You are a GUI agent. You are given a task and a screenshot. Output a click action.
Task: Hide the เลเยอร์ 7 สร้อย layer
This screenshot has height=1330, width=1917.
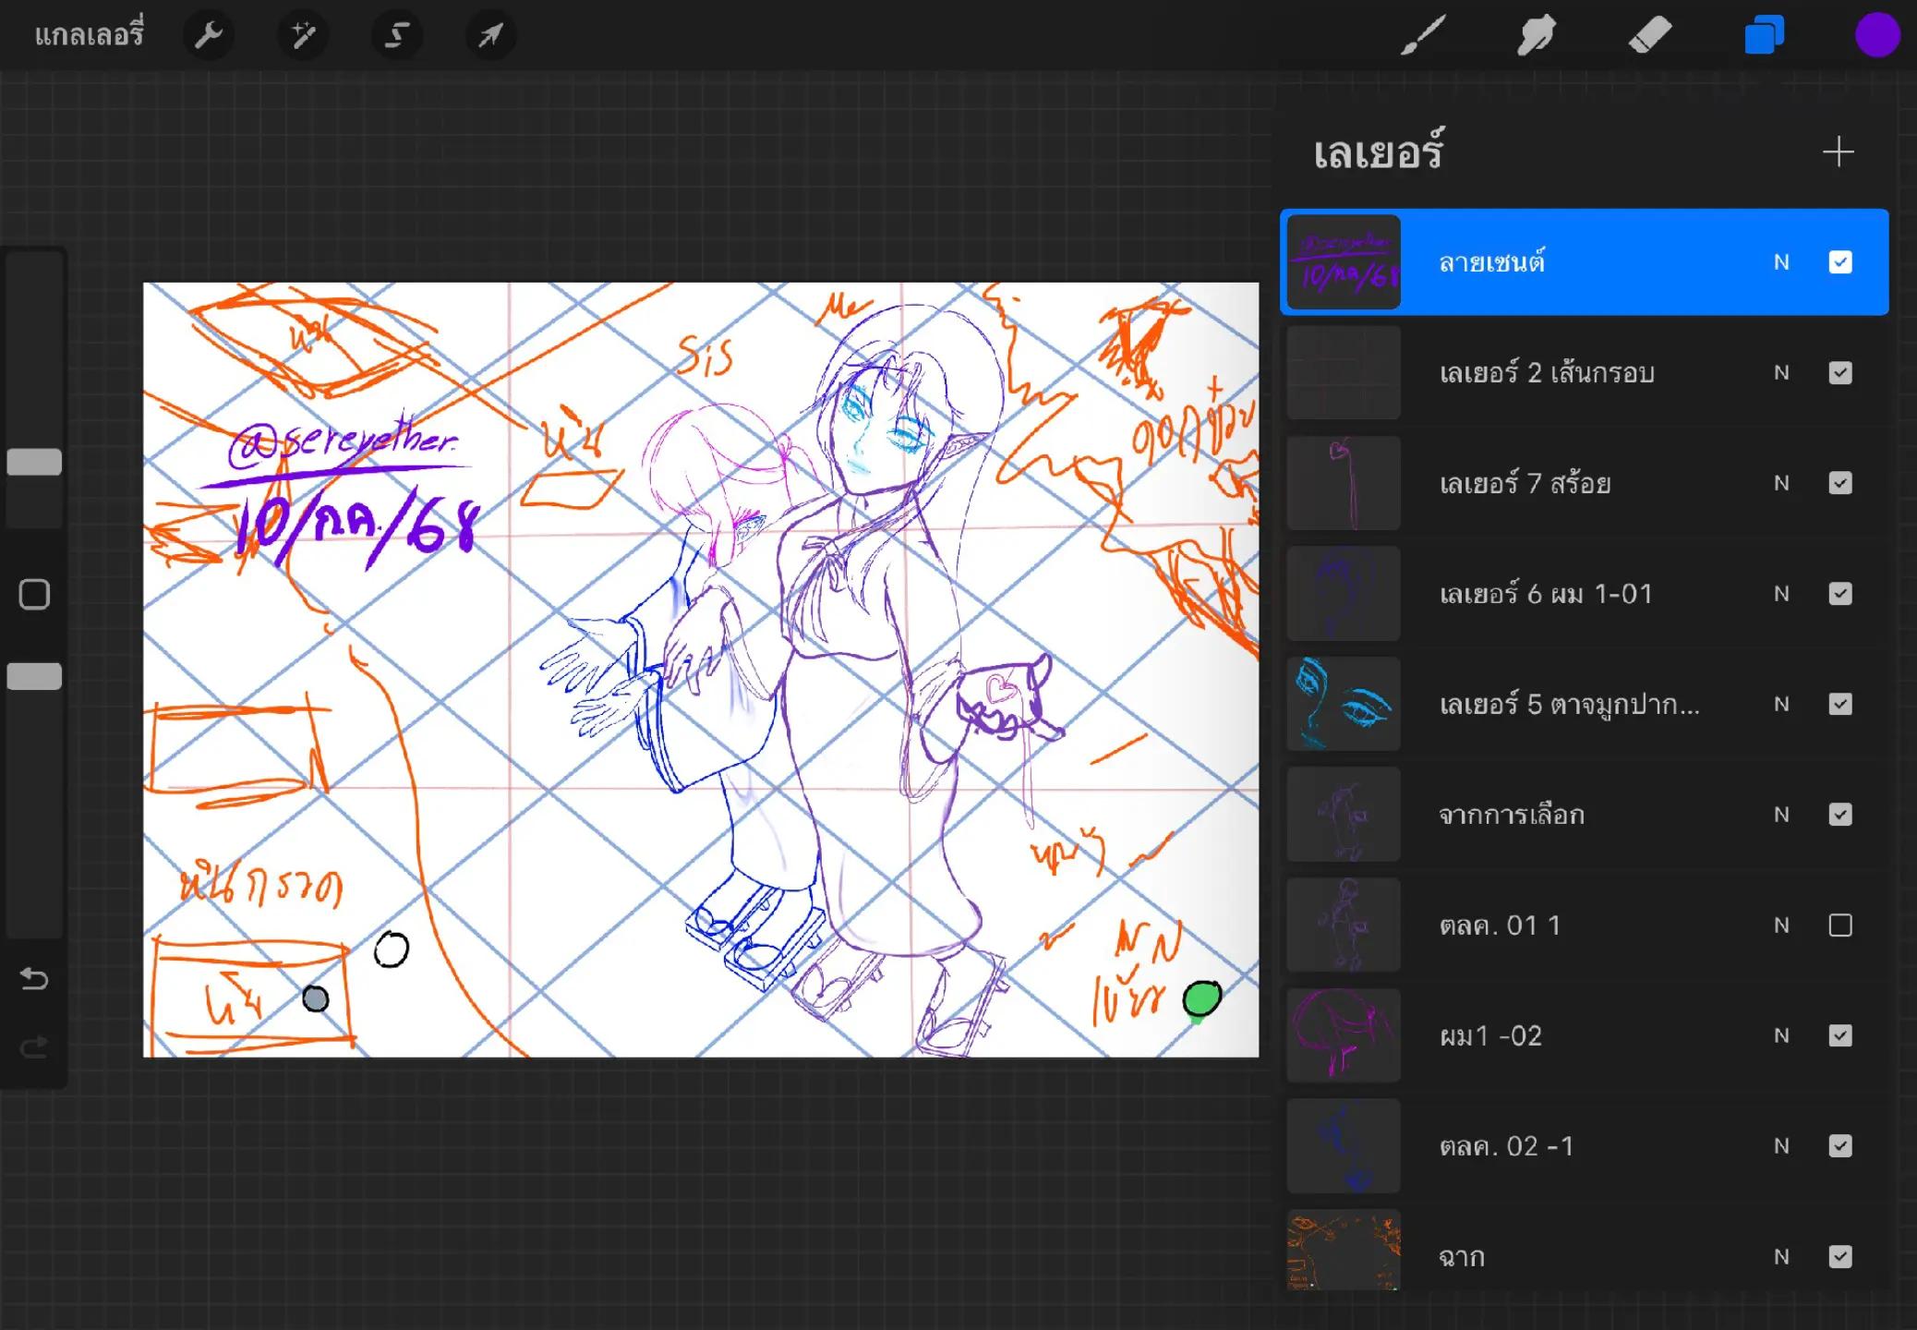(x=1840, y=483)
